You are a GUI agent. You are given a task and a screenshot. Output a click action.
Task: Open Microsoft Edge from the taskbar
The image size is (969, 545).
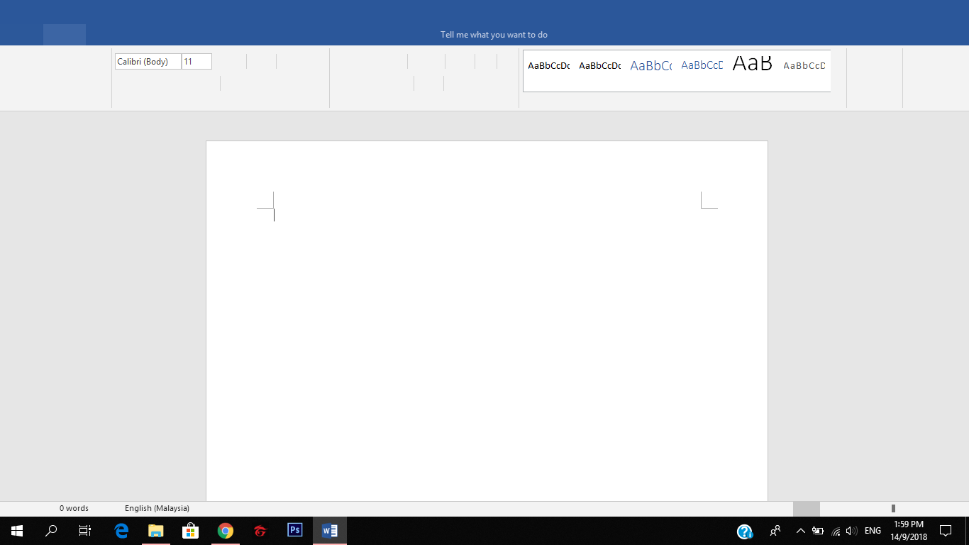tap(121, 530)
